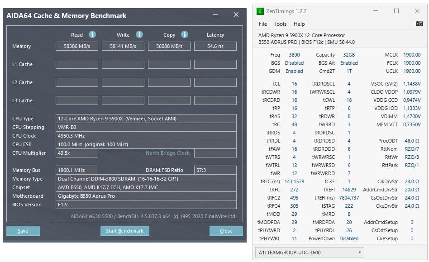Click the VSOC (SVI2) value 1,1438V
Screen dimensions: 429x262
click(x=412, y=84)
